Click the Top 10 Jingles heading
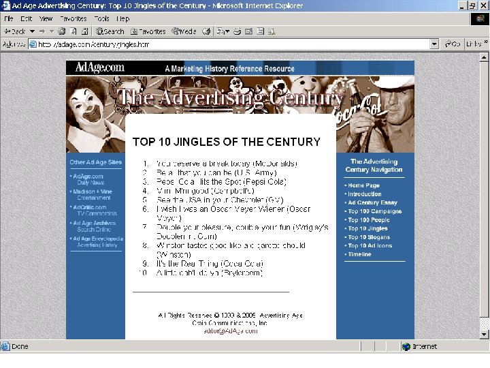This screenshot has height=368, width=490. click(227, 142)
